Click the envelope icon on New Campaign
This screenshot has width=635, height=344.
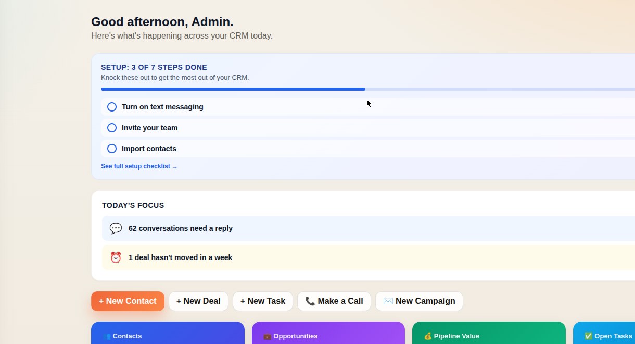click(388, 301)
